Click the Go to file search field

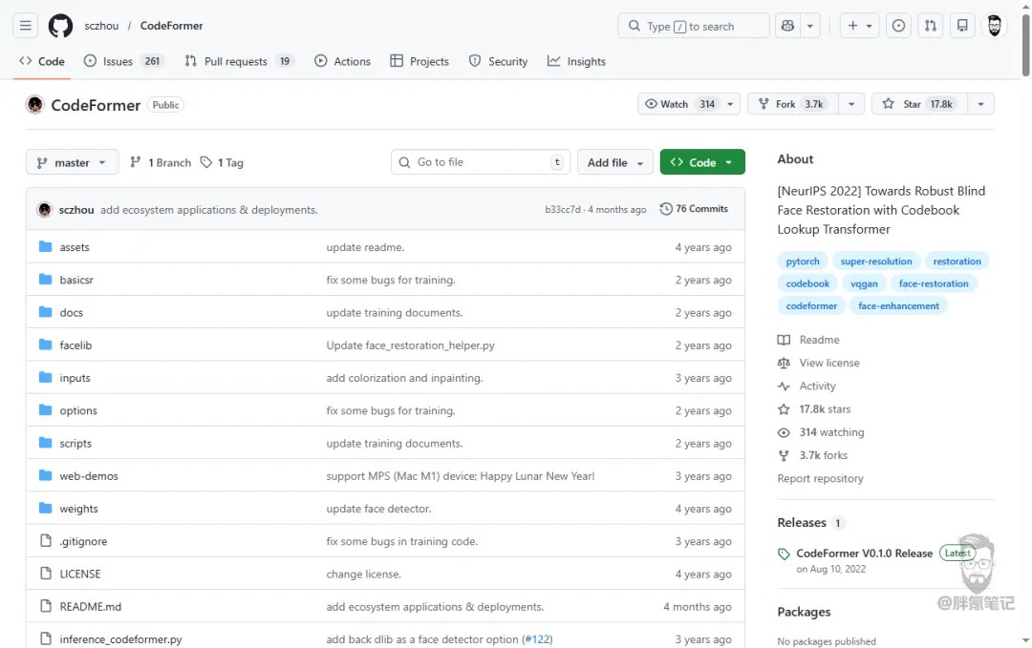point(481,162)
